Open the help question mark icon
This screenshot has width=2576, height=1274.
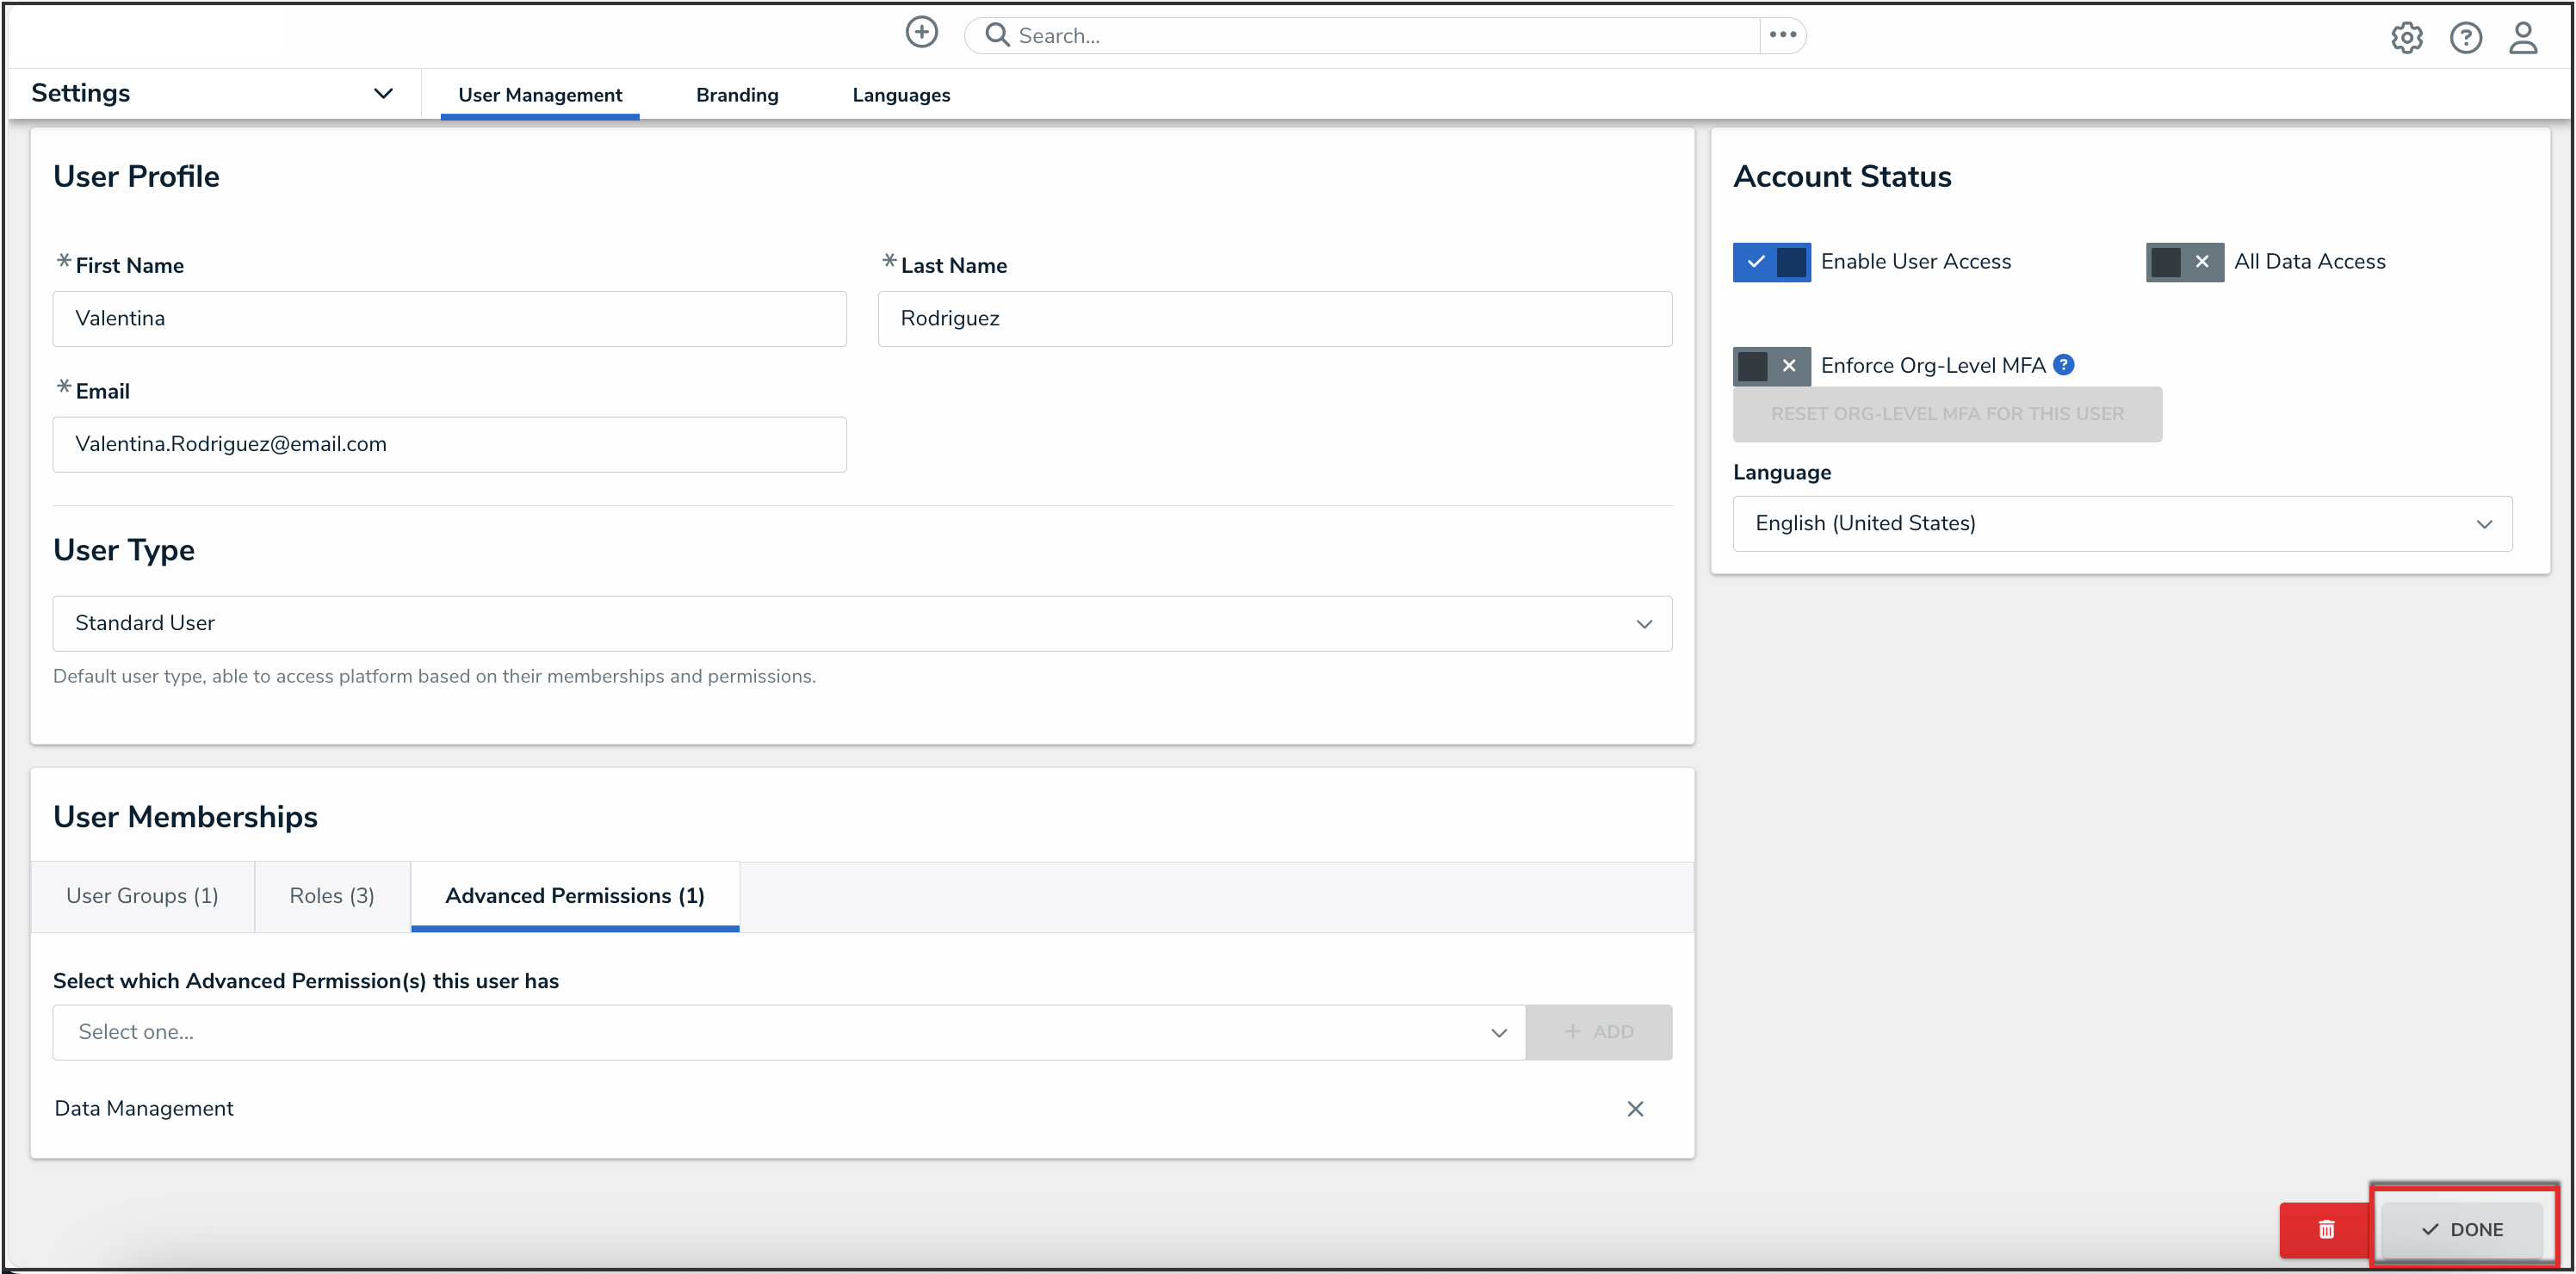[x=2465, y=38]
